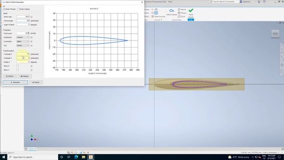Open the help question mark icon
The image size is (284, 160).
[x=264, y=2]
